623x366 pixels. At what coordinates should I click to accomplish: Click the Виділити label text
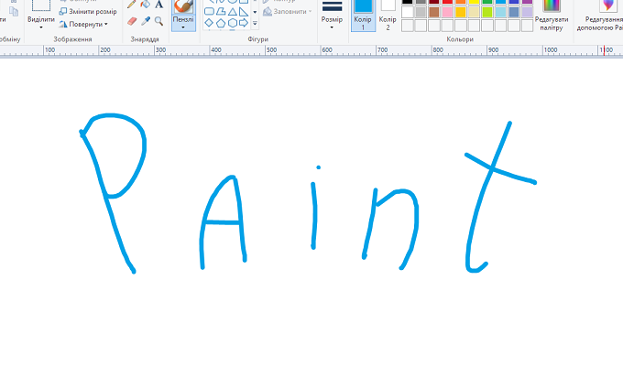pos(41,19)
